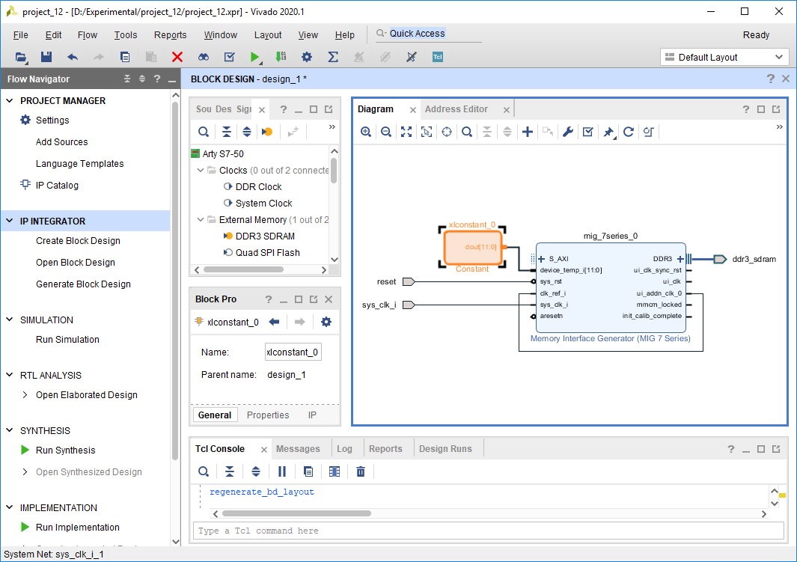
Task: Click the Add IP plus icon
Action: [528, 132]
